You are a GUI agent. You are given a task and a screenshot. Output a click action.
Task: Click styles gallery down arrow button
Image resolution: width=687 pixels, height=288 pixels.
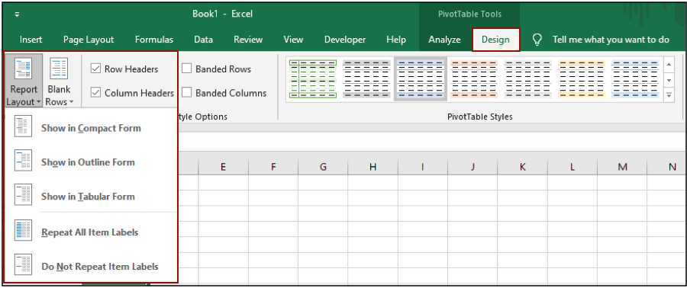[x=669, y=80]
